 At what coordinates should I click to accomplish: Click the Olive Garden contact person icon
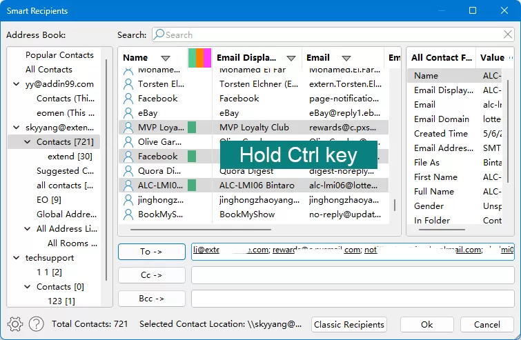pyautogui.click(x=128, y=142)
